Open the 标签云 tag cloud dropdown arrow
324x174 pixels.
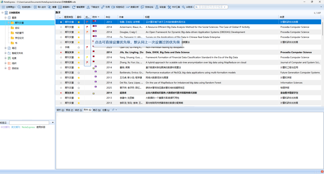(x=53, y=123)
